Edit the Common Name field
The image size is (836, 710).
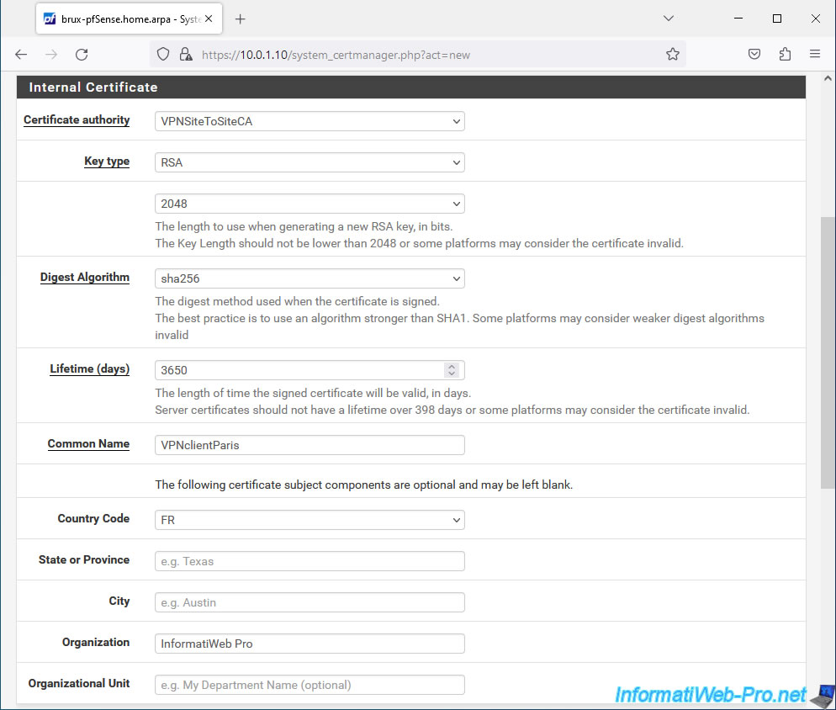tap(310, 445)
